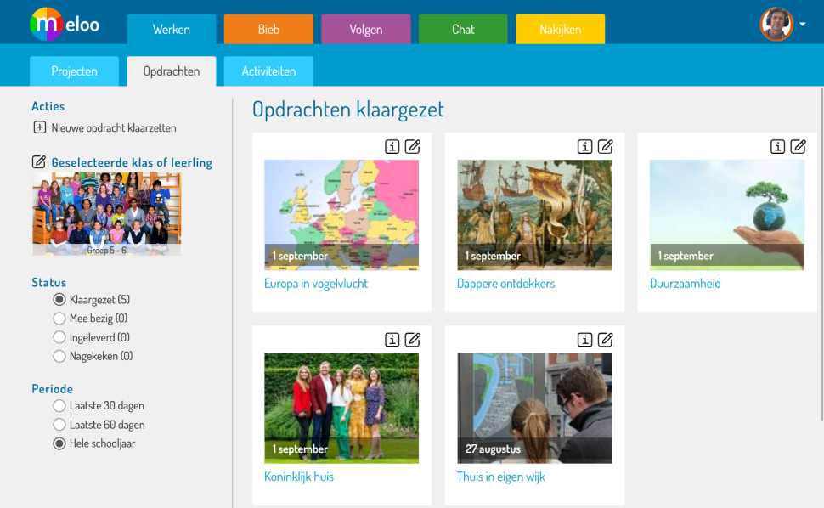Screen dimensions: 824x508
Task: Show info for Thuis in eigen wijk
Action: (584, 340)
